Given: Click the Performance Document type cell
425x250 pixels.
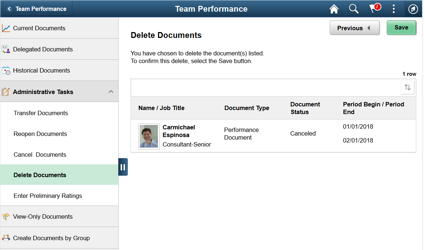Looking at the screenshot, I should click(241, 133).
